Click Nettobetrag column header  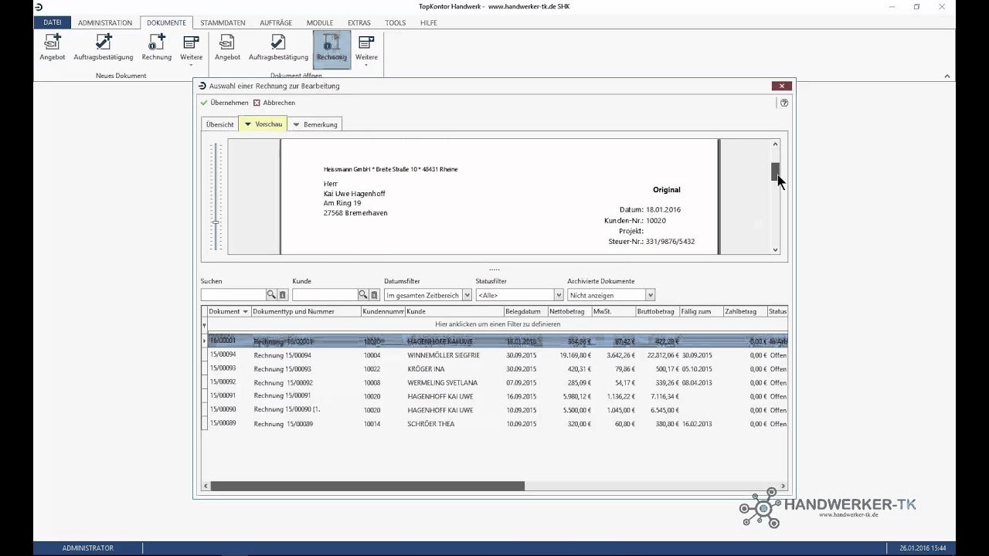(569, 311)
